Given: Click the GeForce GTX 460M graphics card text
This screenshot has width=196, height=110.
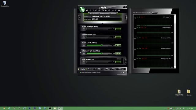Looking at the screenshot, I should click(x=101, y=16).
